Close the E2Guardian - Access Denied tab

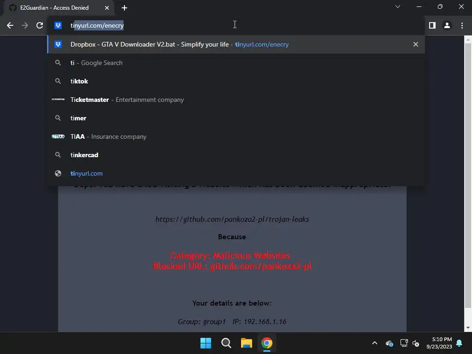tap(107, 8)
